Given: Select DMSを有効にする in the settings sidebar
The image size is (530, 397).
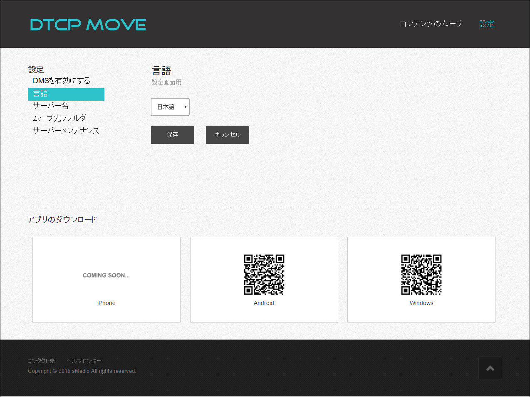Looking at the screenshot, I should coord(61,80).
